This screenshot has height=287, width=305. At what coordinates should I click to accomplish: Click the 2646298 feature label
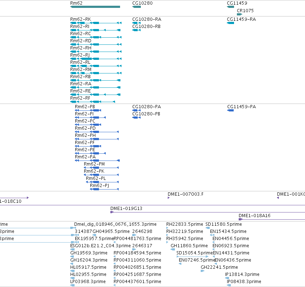click(142, 231)
